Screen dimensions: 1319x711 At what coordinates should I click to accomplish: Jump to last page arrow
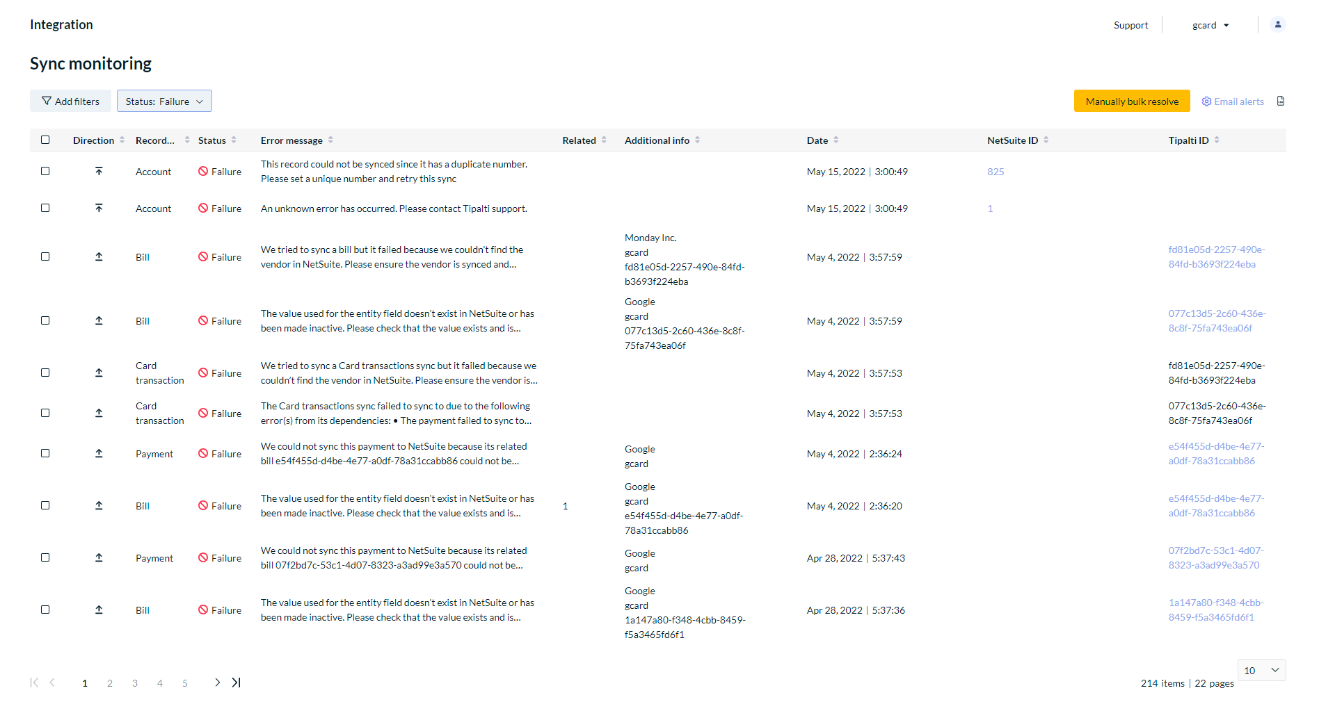click(237, 683)
